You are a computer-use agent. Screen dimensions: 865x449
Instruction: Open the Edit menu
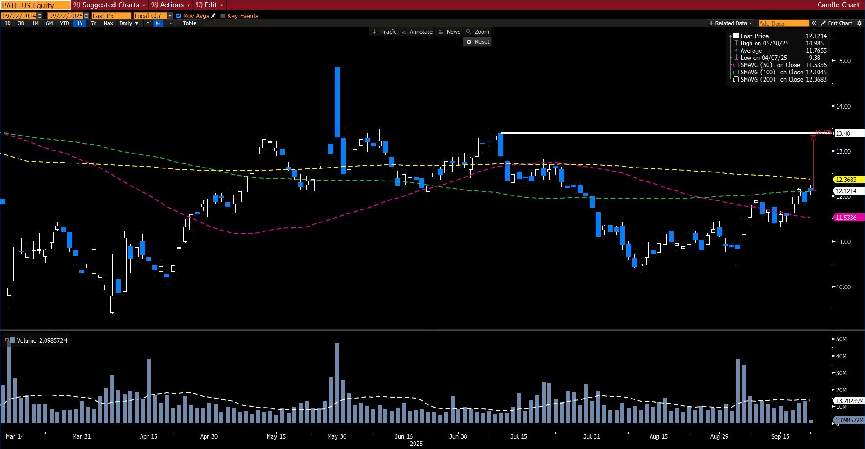tap(209, 5)
